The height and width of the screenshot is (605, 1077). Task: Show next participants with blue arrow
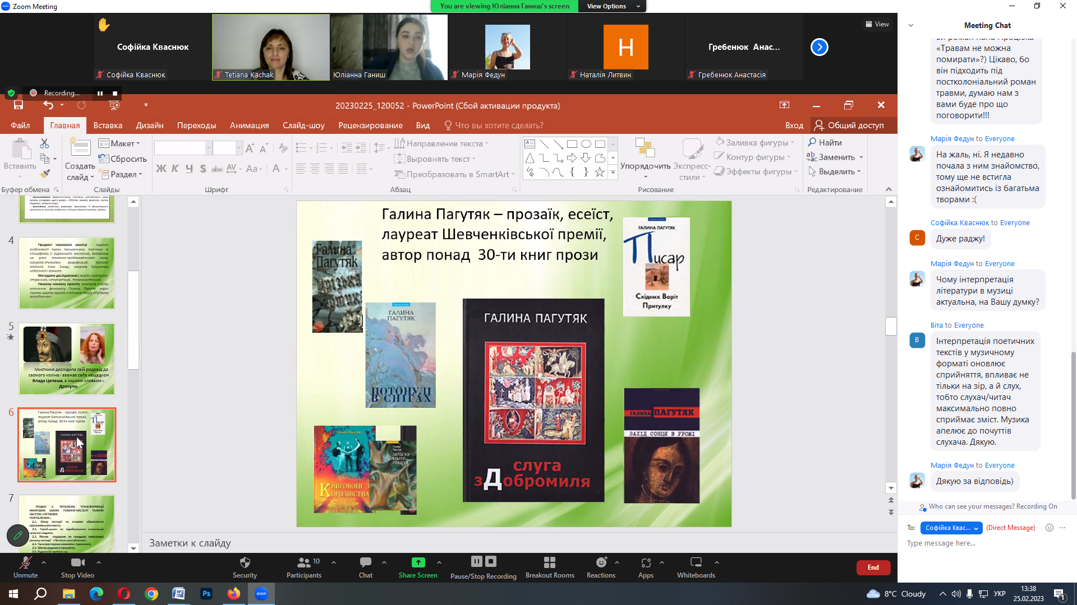tap(819, 47)
